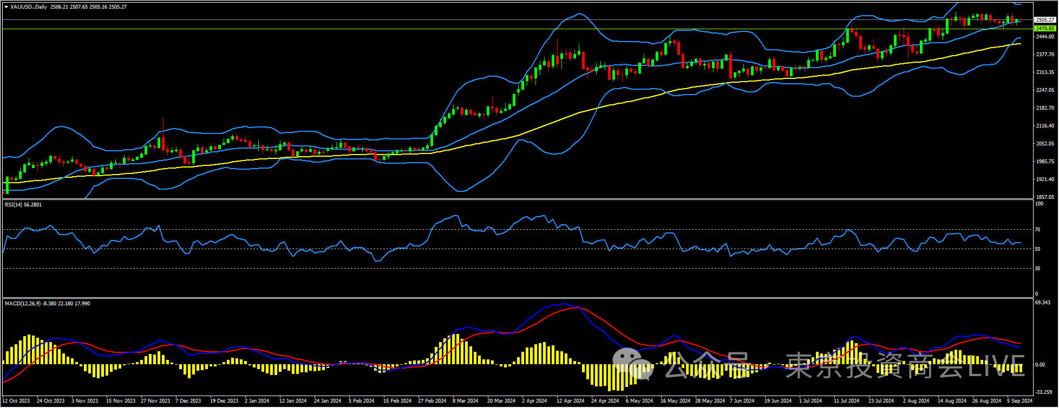
Task: Click the 11 Jul 2024 date label
Action: [847, 401]
